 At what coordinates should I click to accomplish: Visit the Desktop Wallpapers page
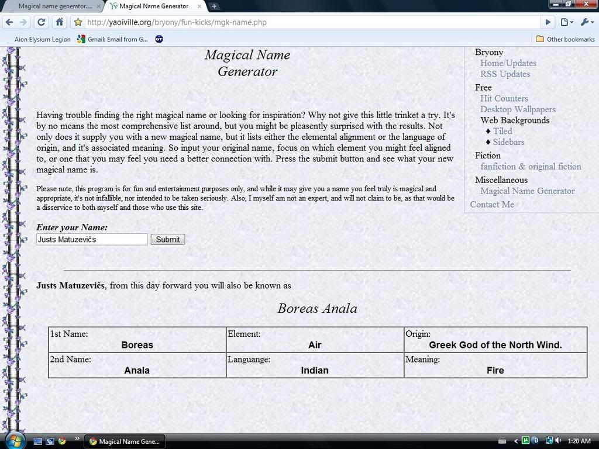pyautogui.click(x=518, y=109)
